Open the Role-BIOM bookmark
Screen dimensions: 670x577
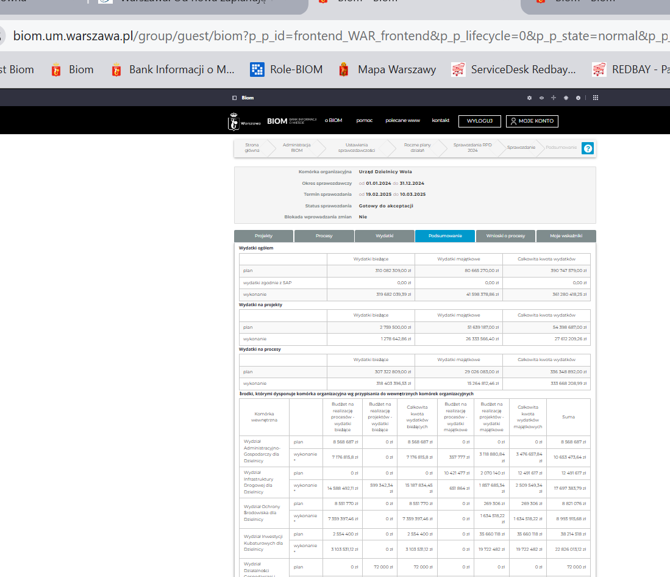(x=287, y=70)
